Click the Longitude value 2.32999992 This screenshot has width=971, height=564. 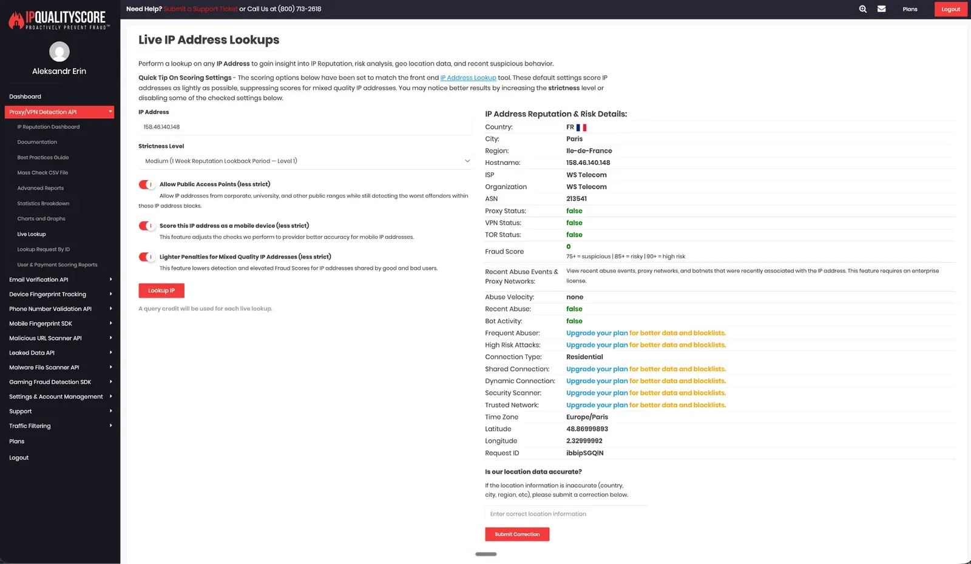tap(584, 441)
